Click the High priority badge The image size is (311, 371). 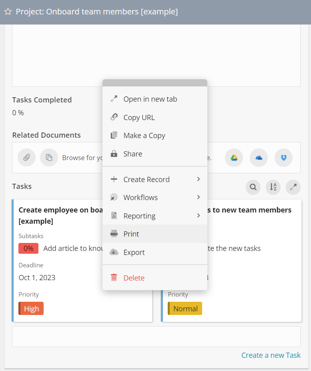31,309
